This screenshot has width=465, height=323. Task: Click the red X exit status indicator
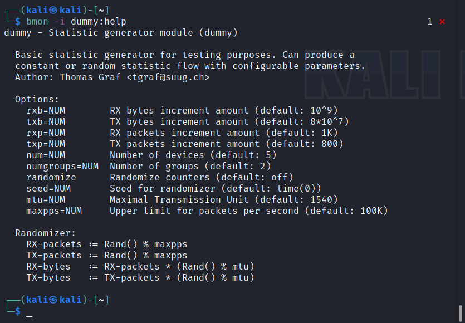click(442, 22)
